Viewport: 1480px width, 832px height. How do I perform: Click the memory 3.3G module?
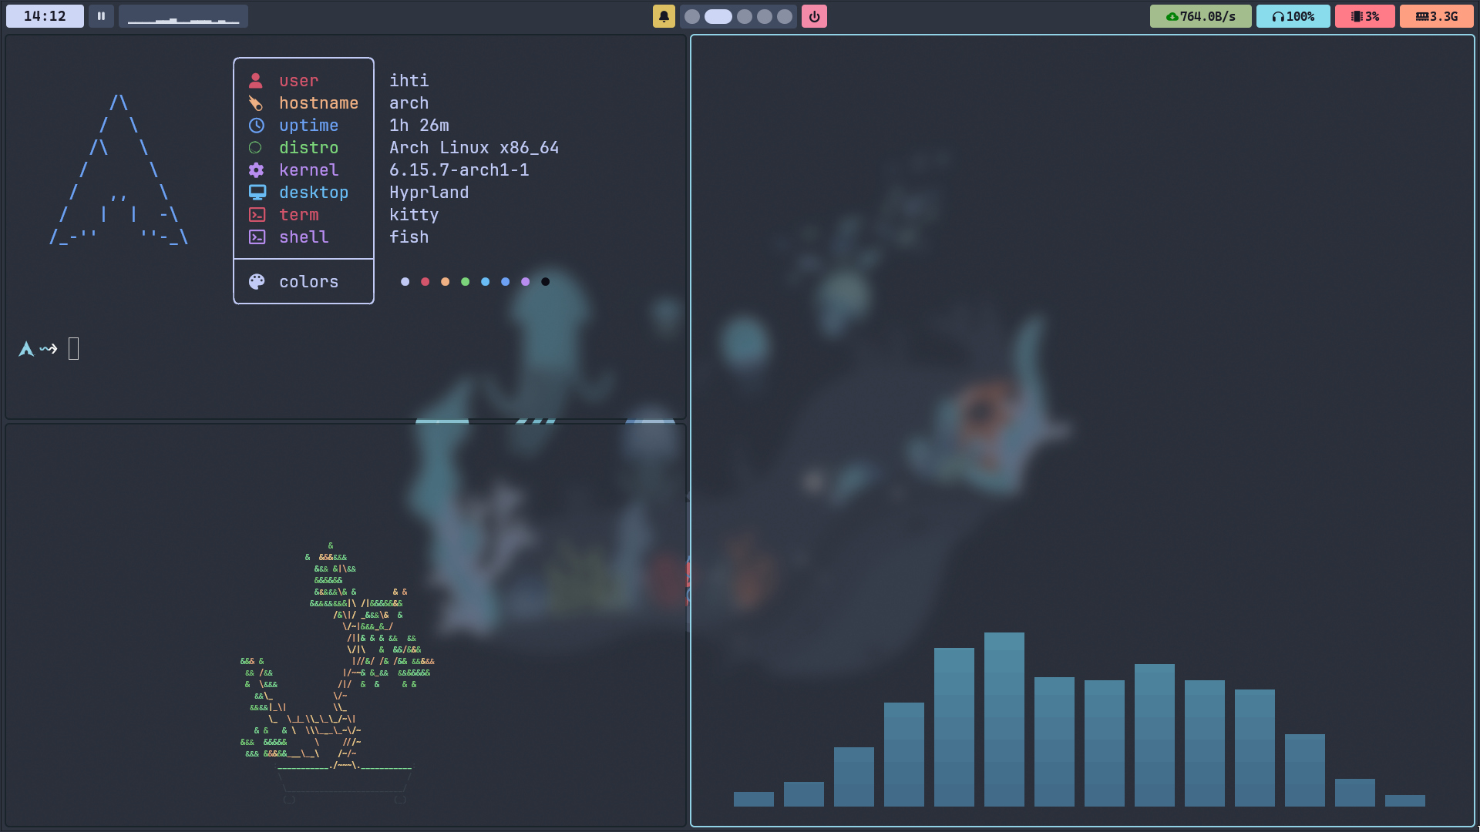click(x=1436, y=16)
